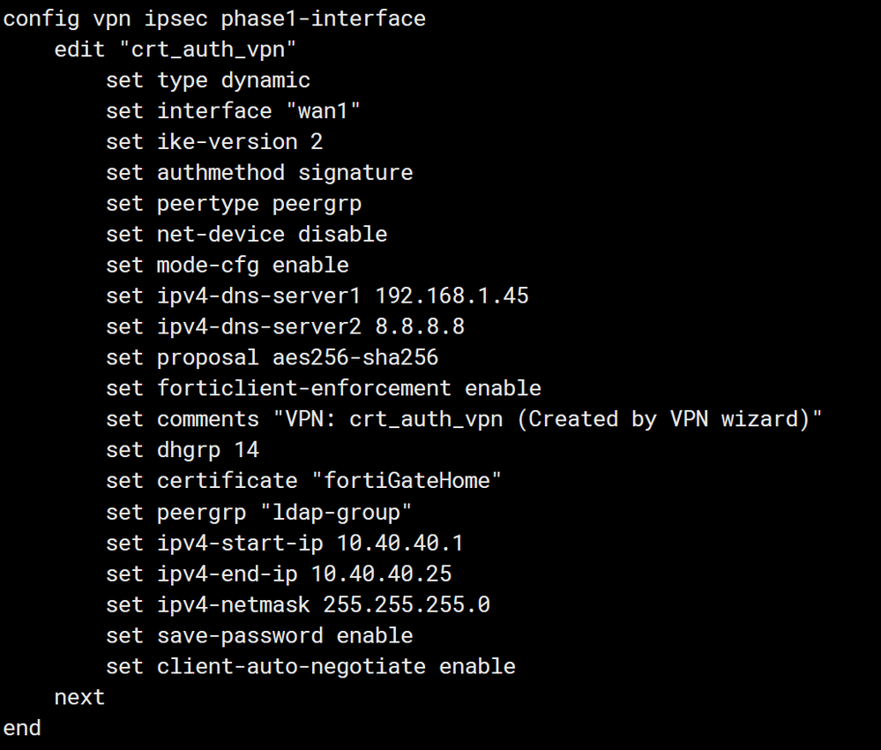881x750 pixels.
Task: Click "enable" on the mode-cfg line
Action: click(x=310, y=266)
